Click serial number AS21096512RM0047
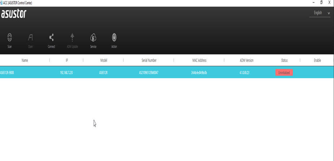The height and width of the screenshot is (161, 334). coord(149,73)
